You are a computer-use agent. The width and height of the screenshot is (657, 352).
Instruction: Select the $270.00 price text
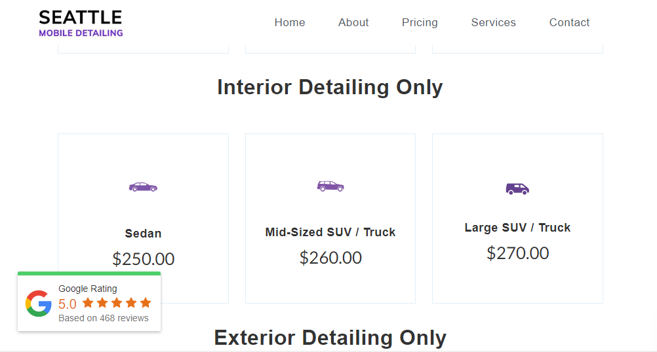517,253
